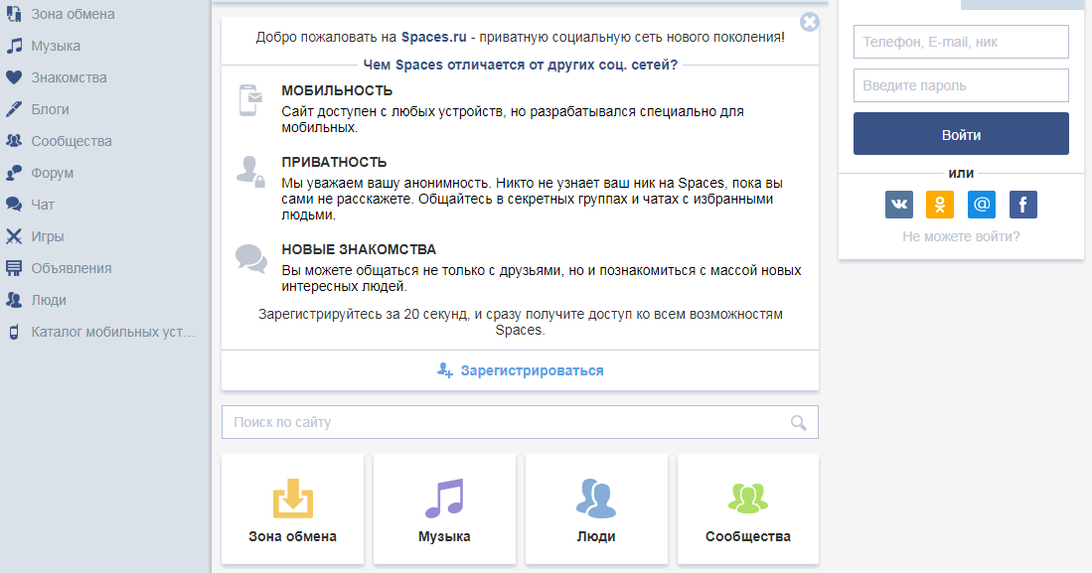This screenshot has width=1092, height=573.
Task: Click the МОБИЛЬНОСТЬ heading
Action: click(x=337, y=90)
